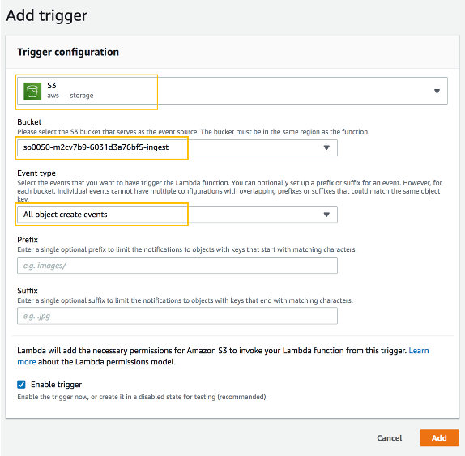The height and width of the screenshot is (456, 465).
Task: Click the Bucket field label
Action: click(29, 121)
